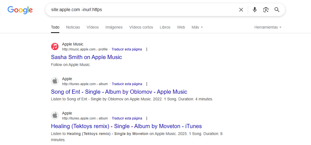The height and width of the screenshot is (145, 311).
Task: Expand the Más dropdown
Action: coord(197,27)
